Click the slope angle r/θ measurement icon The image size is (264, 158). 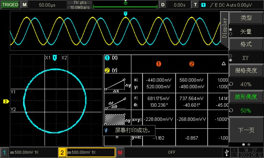point(118,101)
